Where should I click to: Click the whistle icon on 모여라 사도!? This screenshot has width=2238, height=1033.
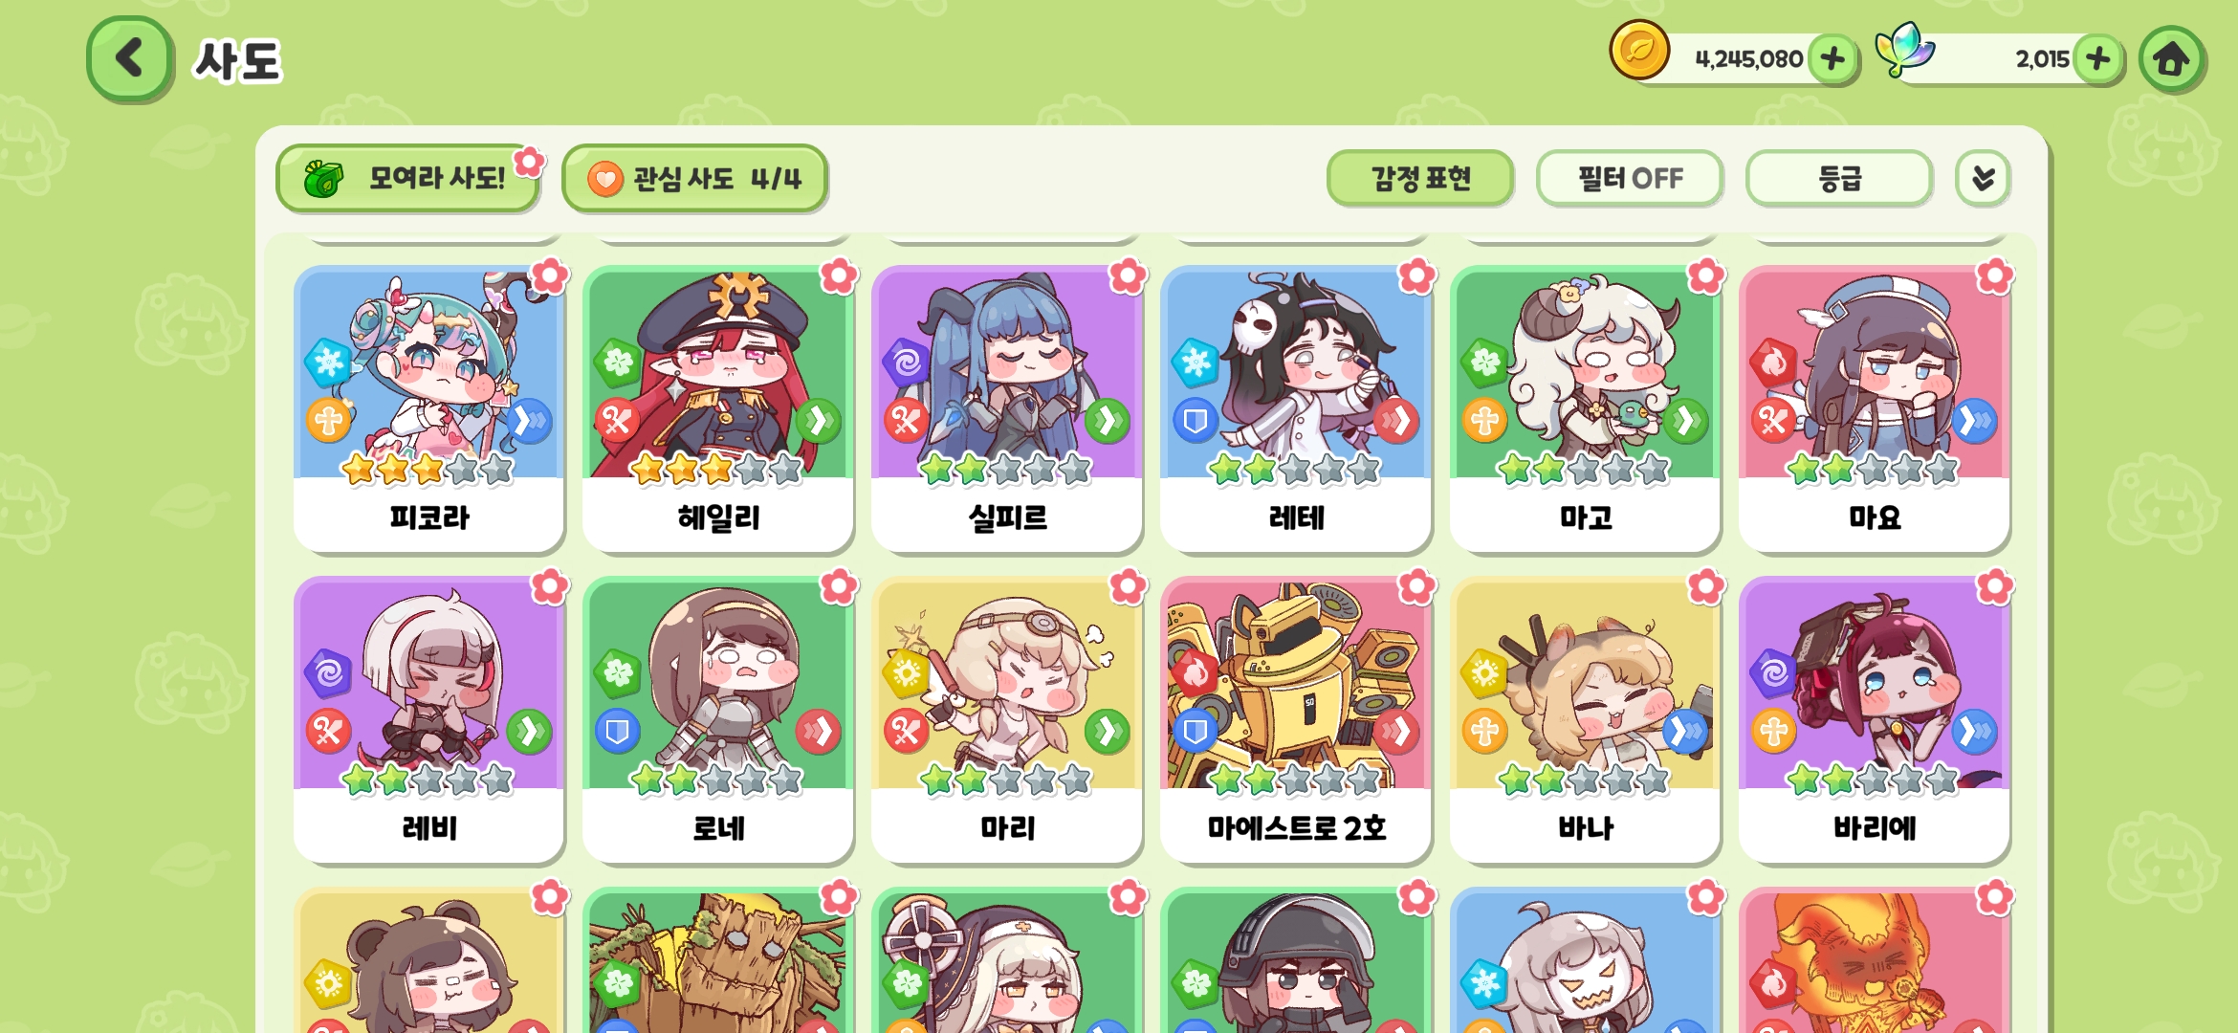(323, 178)
